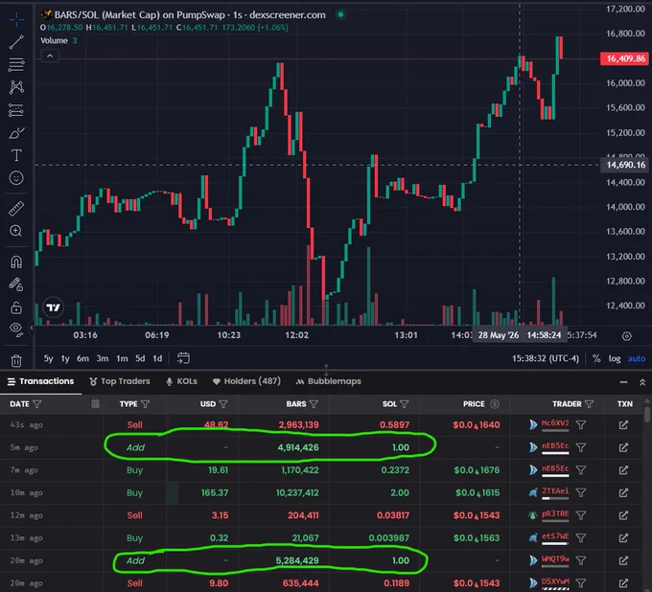The image size is (652, 592).
Task: Filter by trader pR3TRE funnel icon
Action: click(x=581, y=515)
